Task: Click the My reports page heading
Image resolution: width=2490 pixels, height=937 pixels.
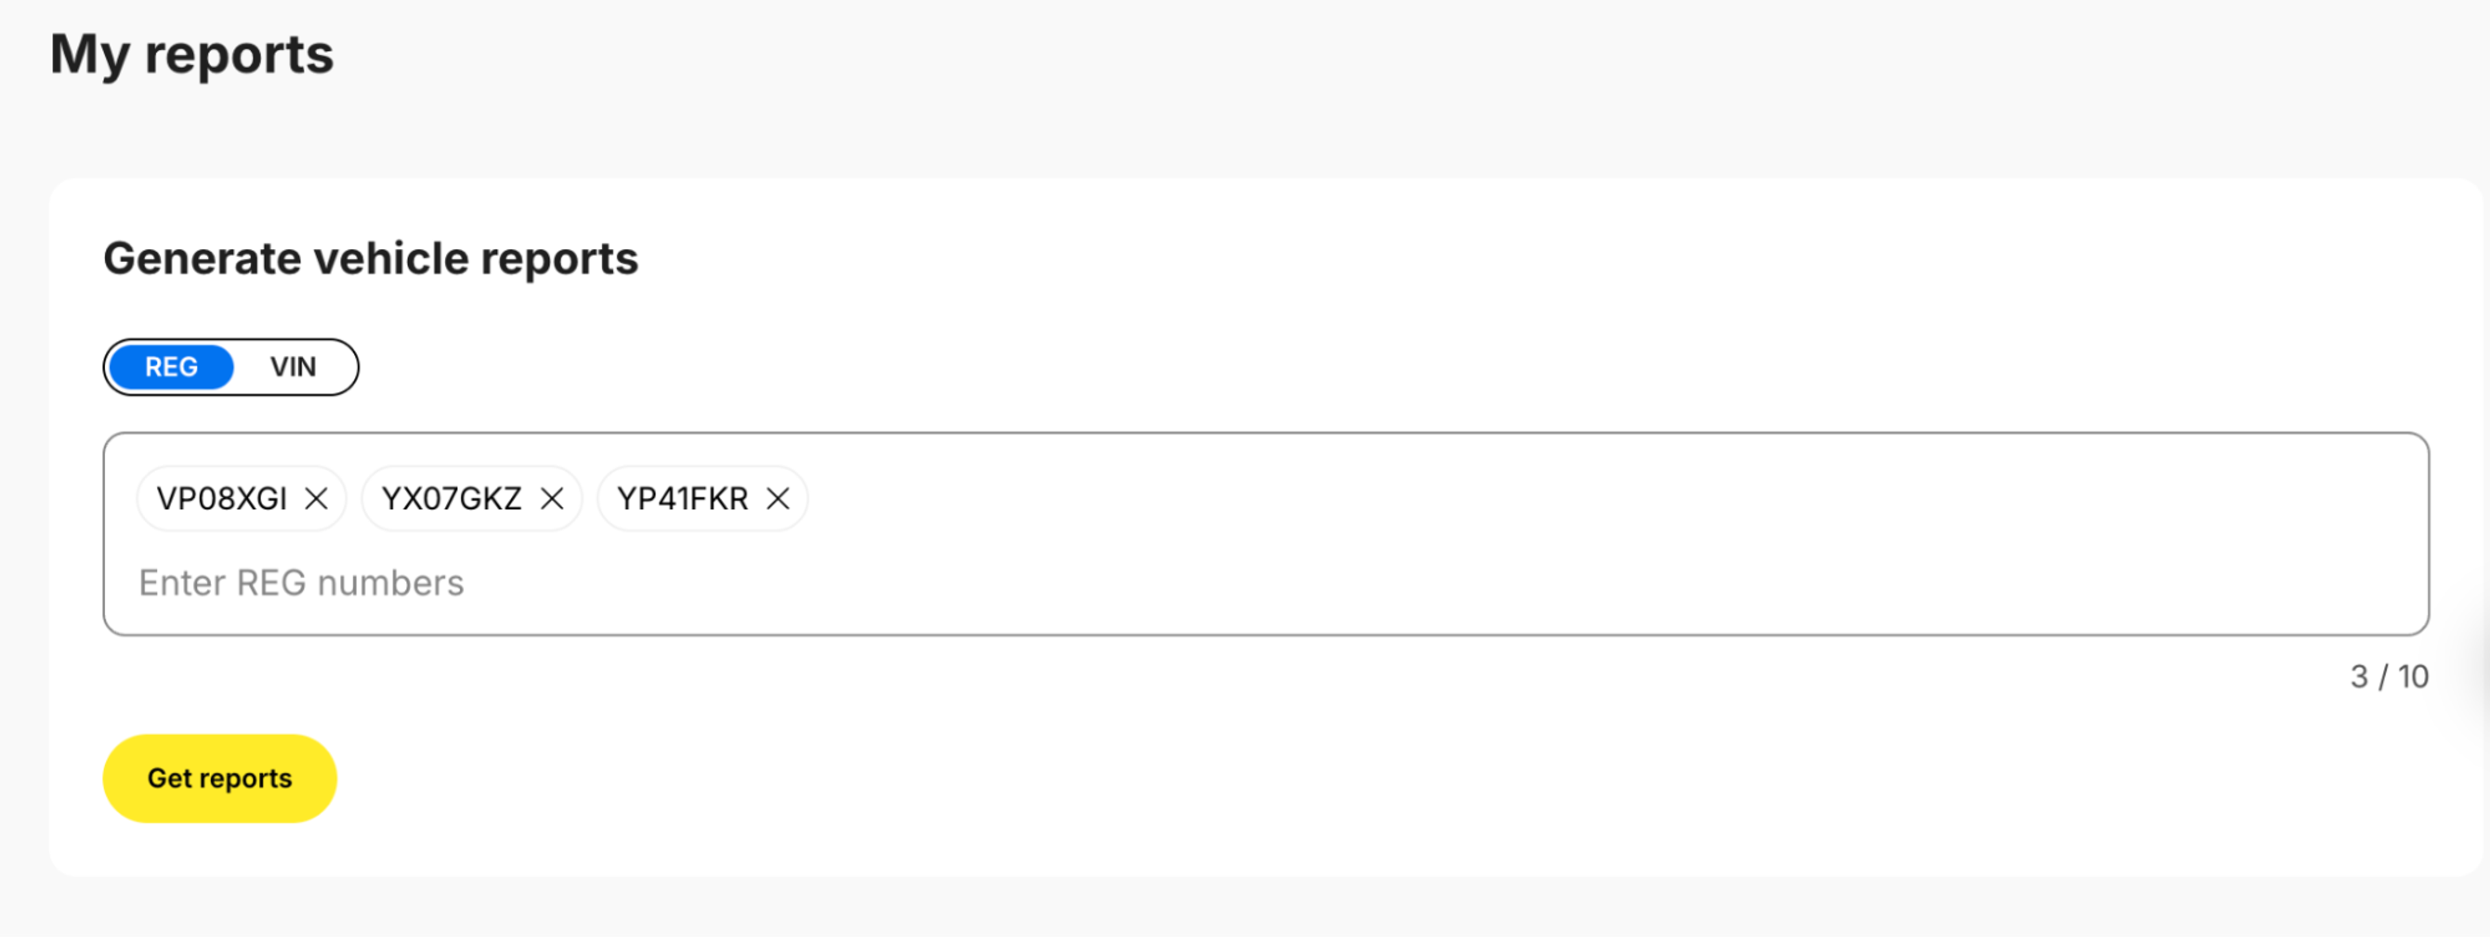Action: [x=193, y=54]
